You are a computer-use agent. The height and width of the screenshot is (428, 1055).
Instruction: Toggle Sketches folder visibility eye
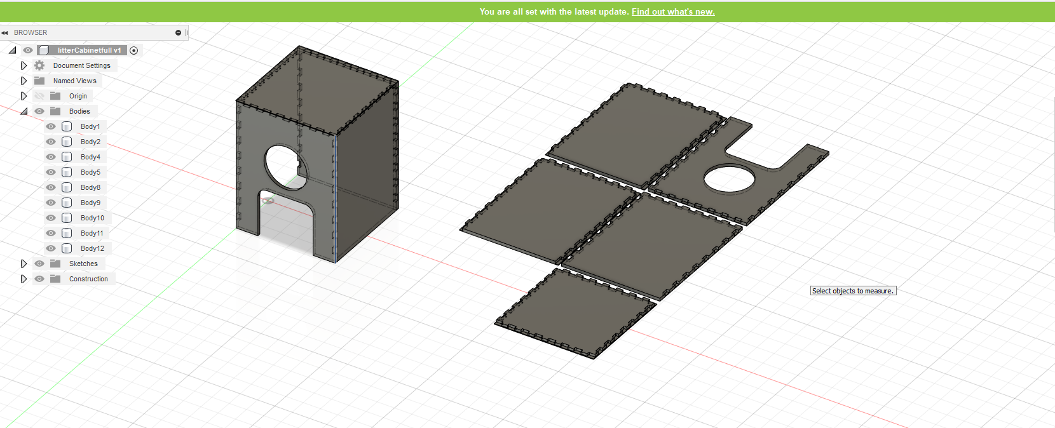(39, 264)
